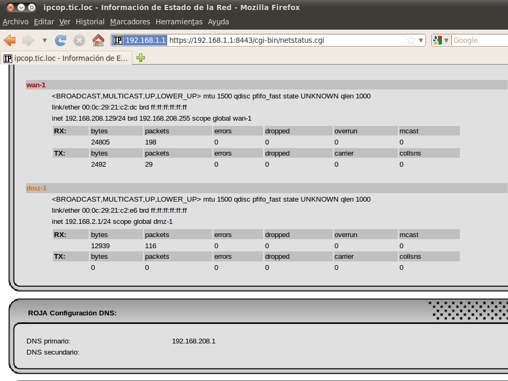Open the Herramientas menu
Screen dimensions: 508x381
[x=179, y=22]
